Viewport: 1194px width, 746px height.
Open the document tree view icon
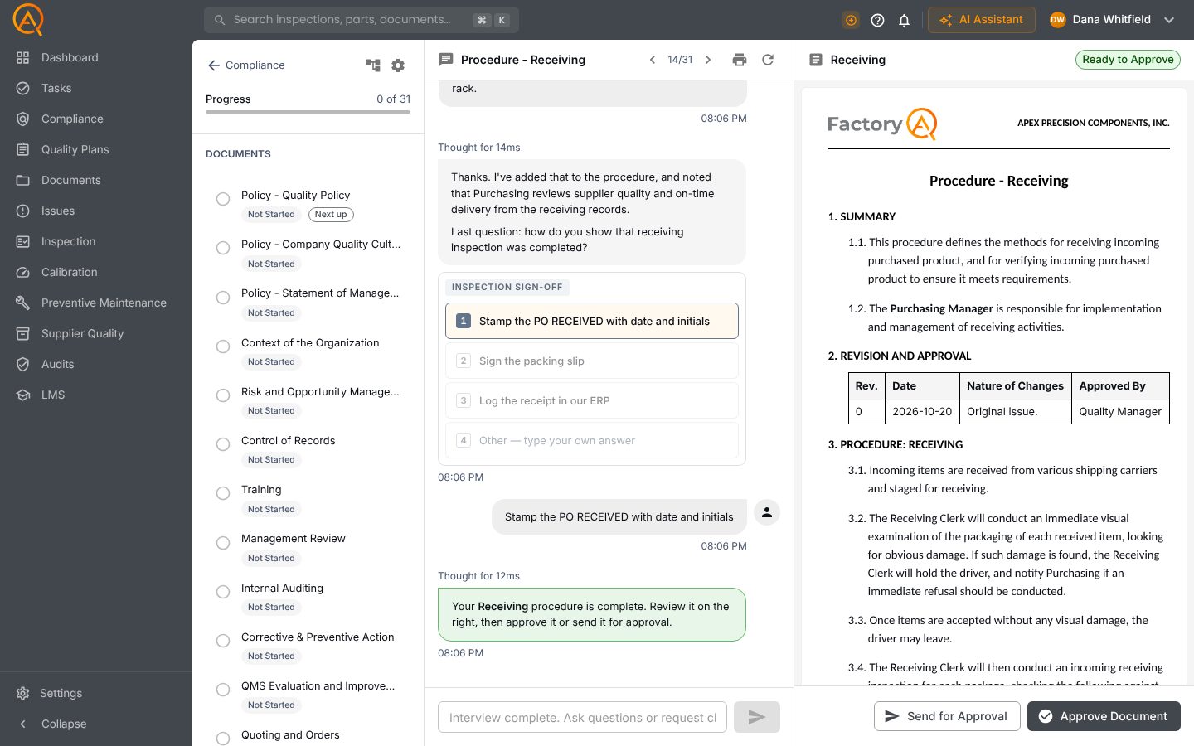[373, 65]
